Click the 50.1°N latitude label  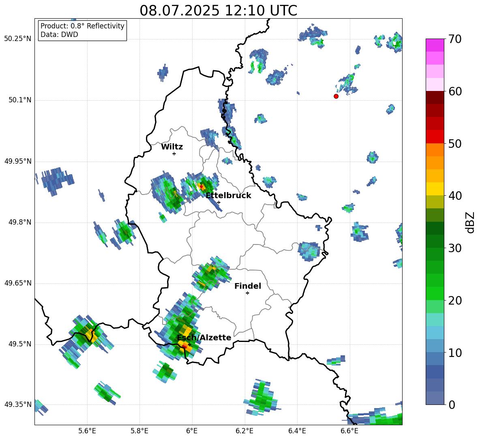click(20, 100)
